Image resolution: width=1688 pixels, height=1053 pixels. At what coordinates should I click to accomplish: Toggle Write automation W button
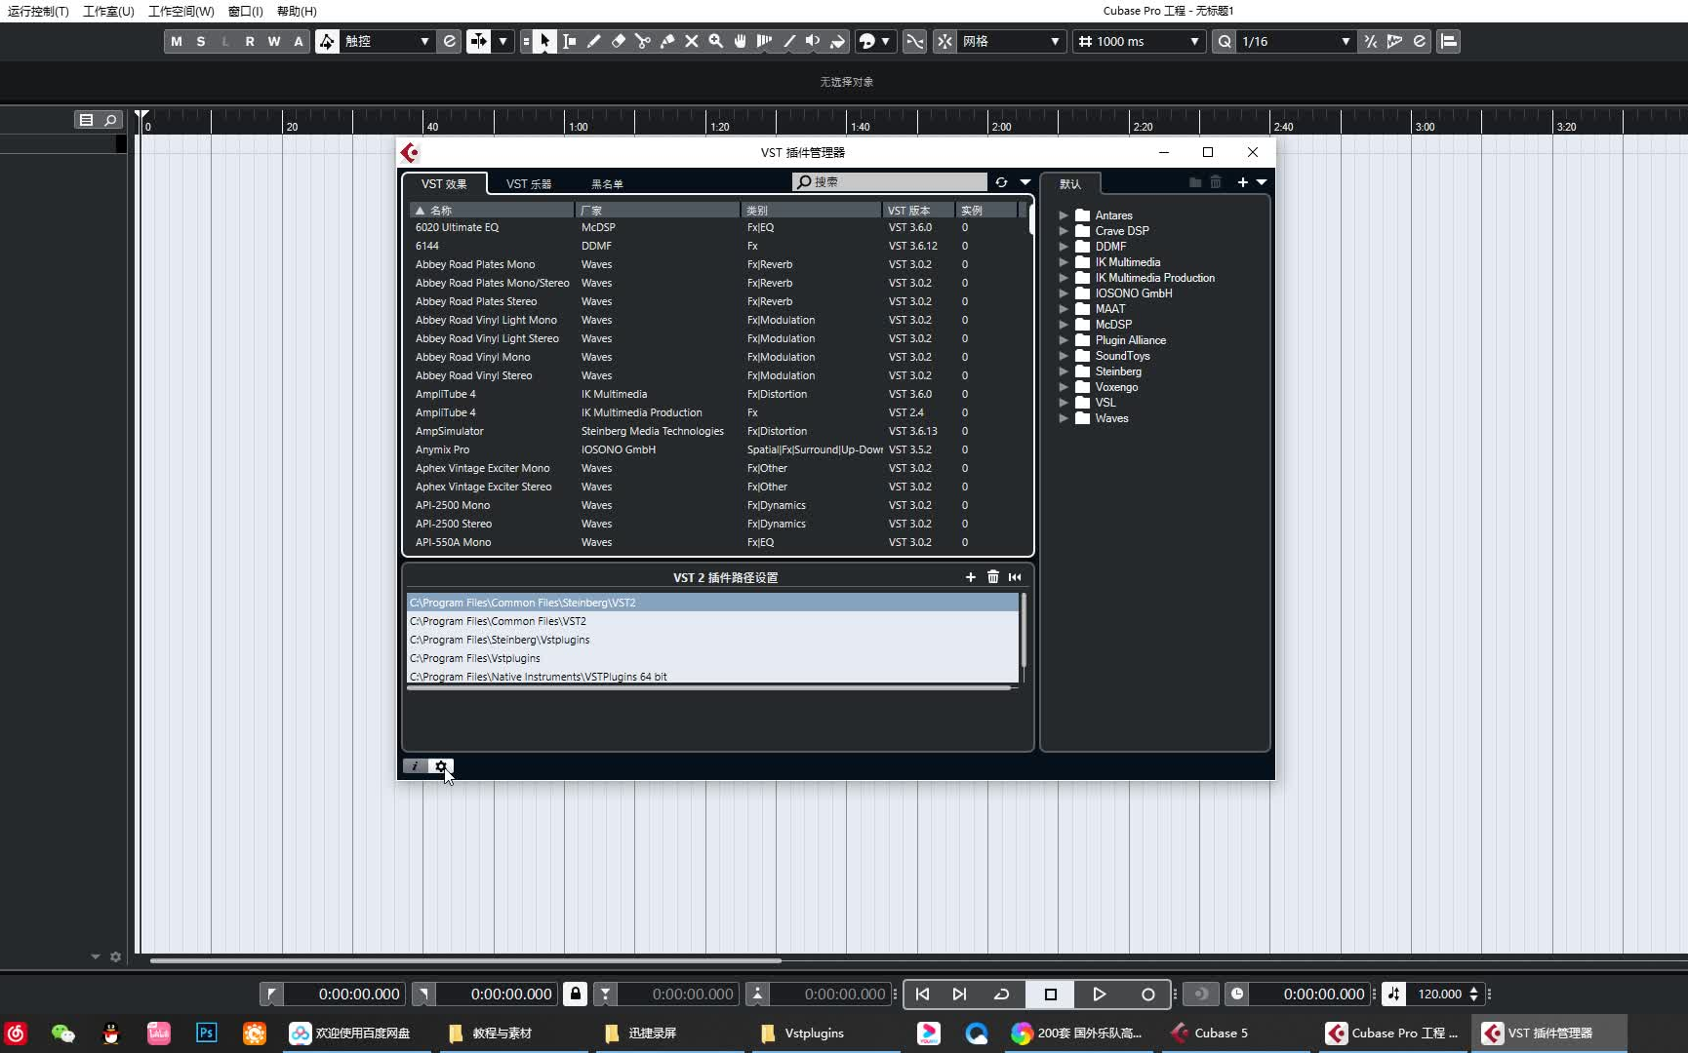tap(274, 41)
